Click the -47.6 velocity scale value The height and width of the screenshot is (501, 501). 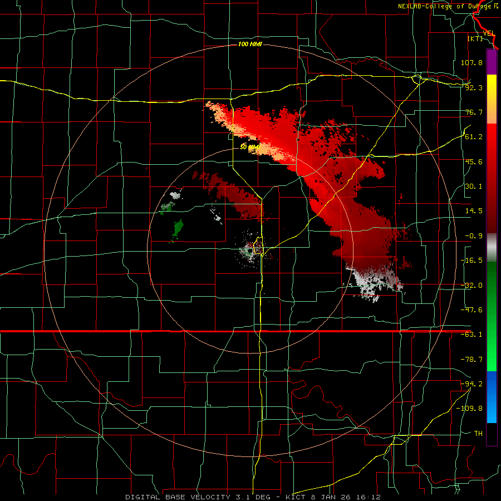pos(471,310)
